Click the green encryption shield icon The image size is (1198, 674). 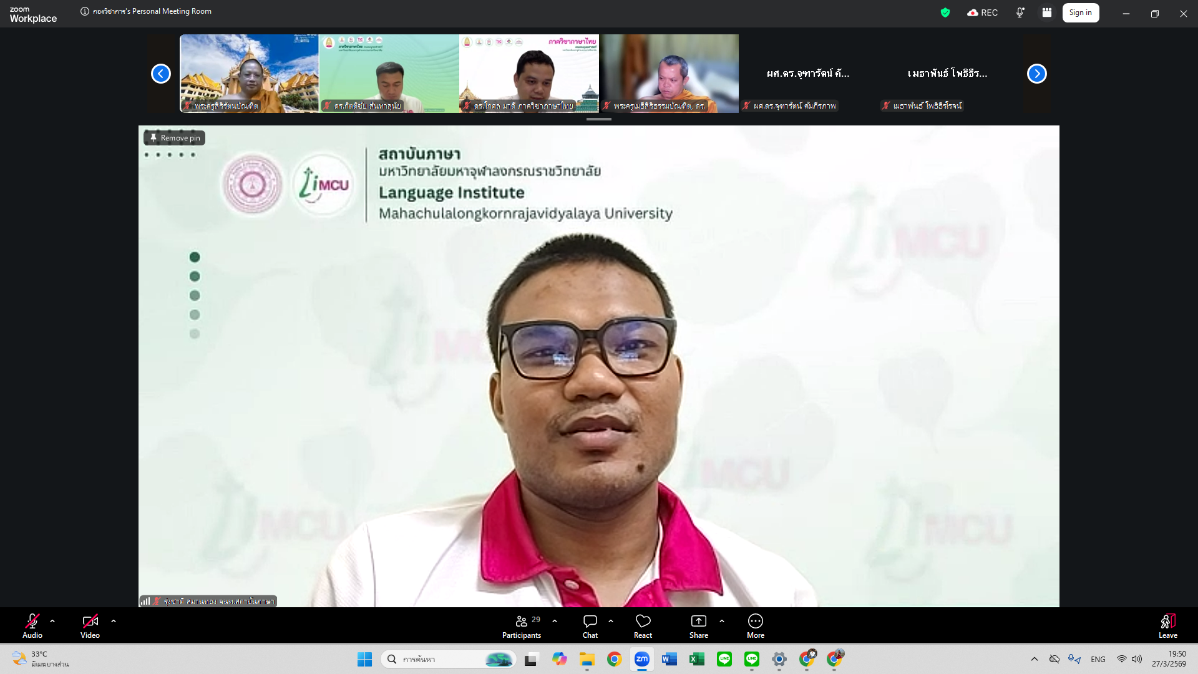[945, 12]
